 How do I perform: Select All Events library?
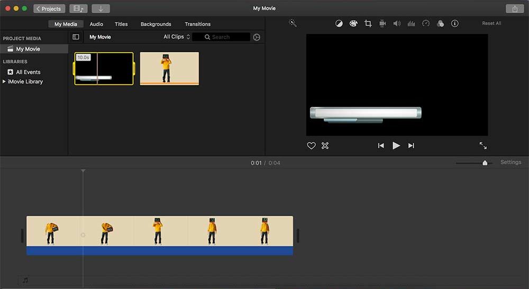tap(24, 72)
